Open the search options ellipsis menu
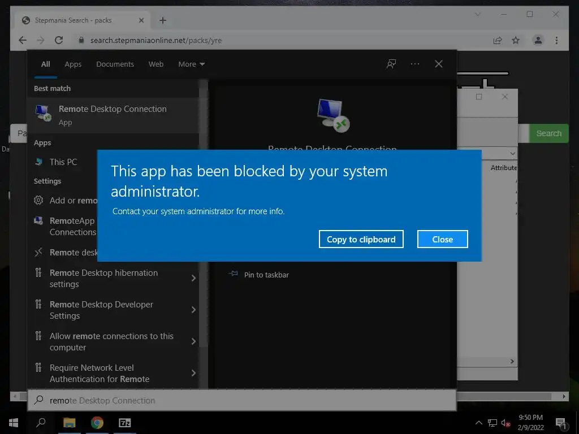 [x=414, y=64]
